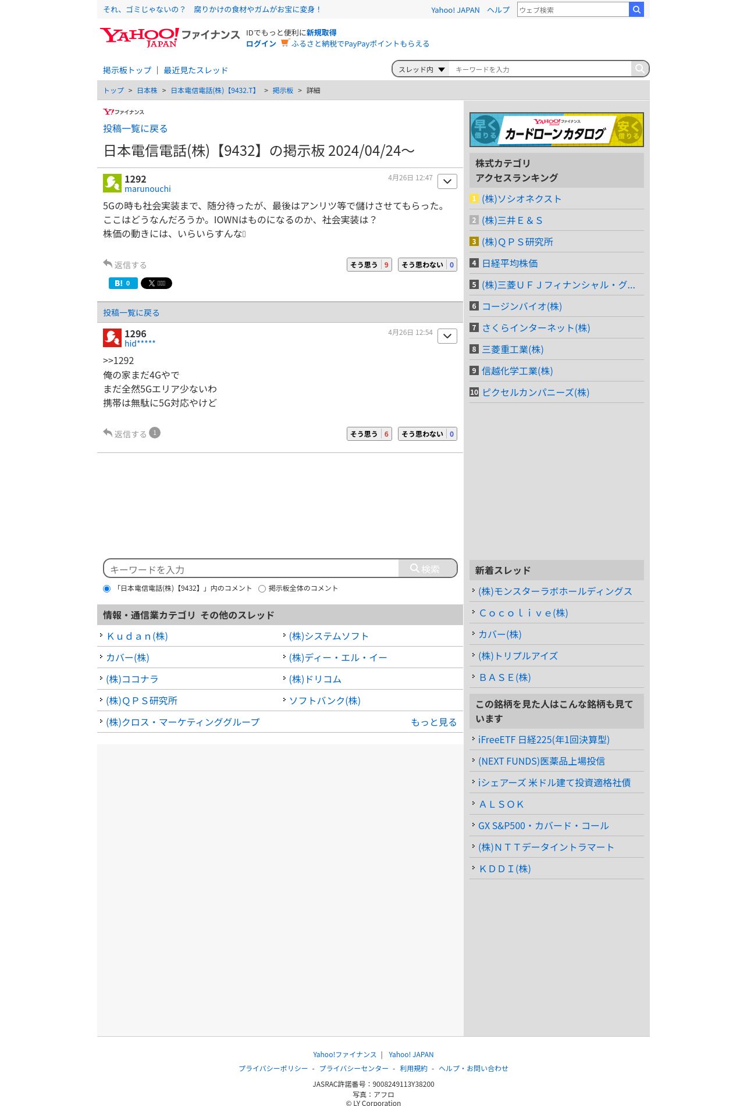Click 利用規約 in the footer
Image resolution: width=747 pixels, height=1106 pixels.
coord(414,1069)
